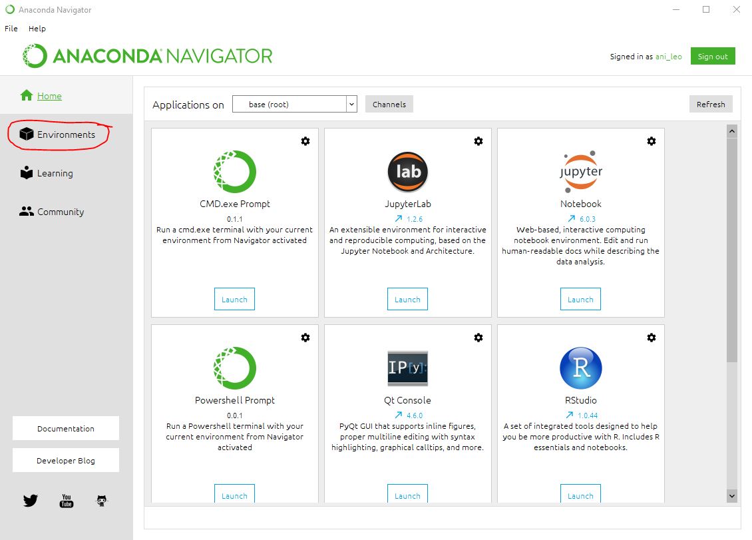The image size is (752, 540).
Task: Click the RStudio title text
Action: tap(581, 400)
